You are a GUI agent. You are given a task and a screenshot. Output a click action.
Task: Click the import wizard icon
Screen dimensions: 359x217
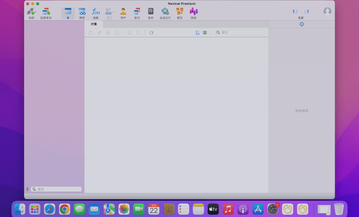click(129, 33)
